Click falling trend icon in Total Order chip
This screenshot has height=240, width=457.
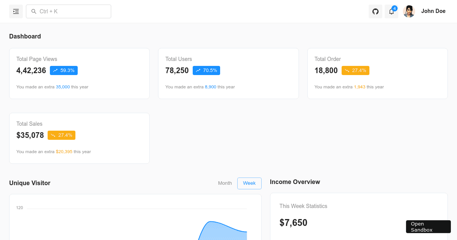[x=347, y=70]
